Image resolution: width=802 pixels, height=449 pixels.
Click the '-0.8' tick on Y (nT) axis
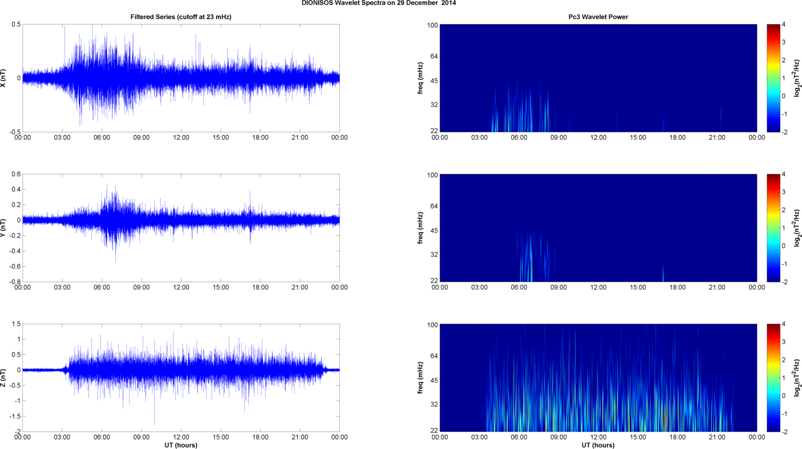pyautogui.click(x=14, y=282)
